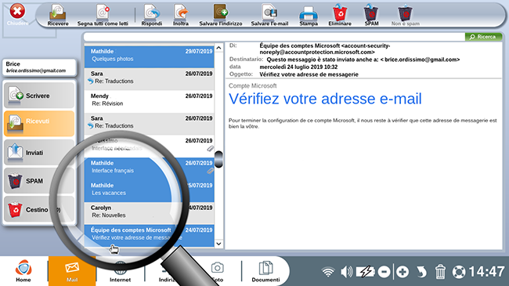Open Mendy's Re: Révision email
The width and height of the screenshot is (509, 286).
point(150,101)
